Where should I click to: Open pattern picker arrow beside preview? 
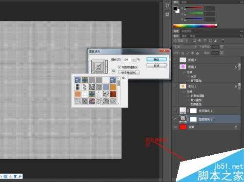coord(106,67)
